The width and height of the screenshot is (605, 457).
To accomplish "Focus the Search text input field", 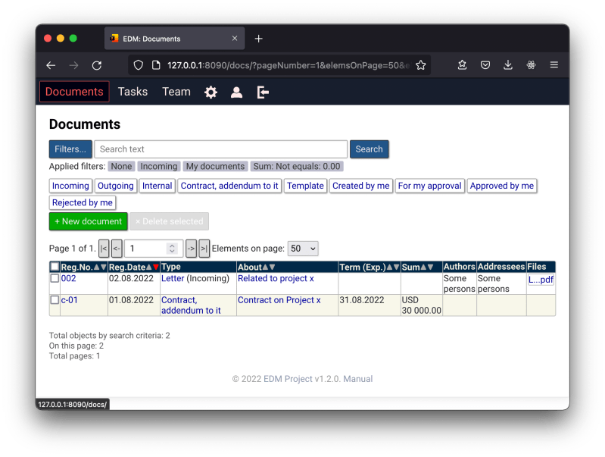I will 220,149.
